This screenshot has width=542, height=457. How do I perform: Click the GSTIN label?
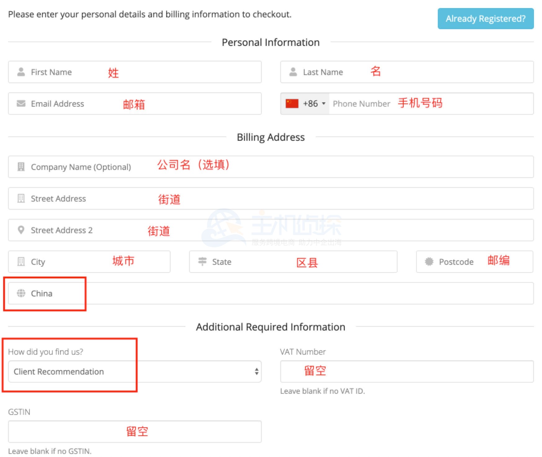coord(19,412)
